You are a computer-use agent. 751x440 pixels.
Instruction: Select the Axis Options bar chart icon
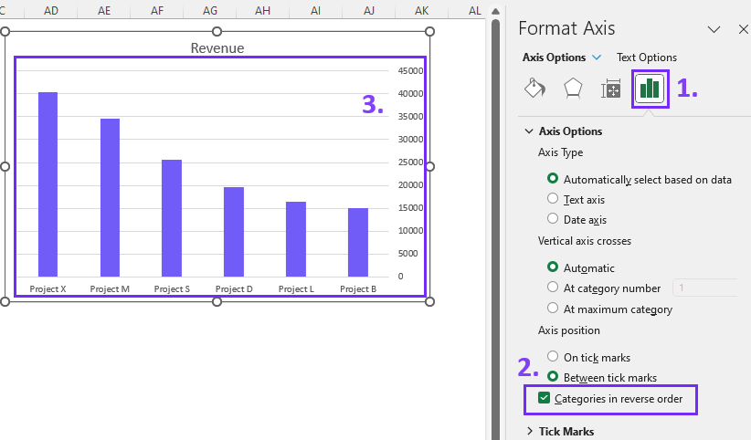(x=650, y=89)
